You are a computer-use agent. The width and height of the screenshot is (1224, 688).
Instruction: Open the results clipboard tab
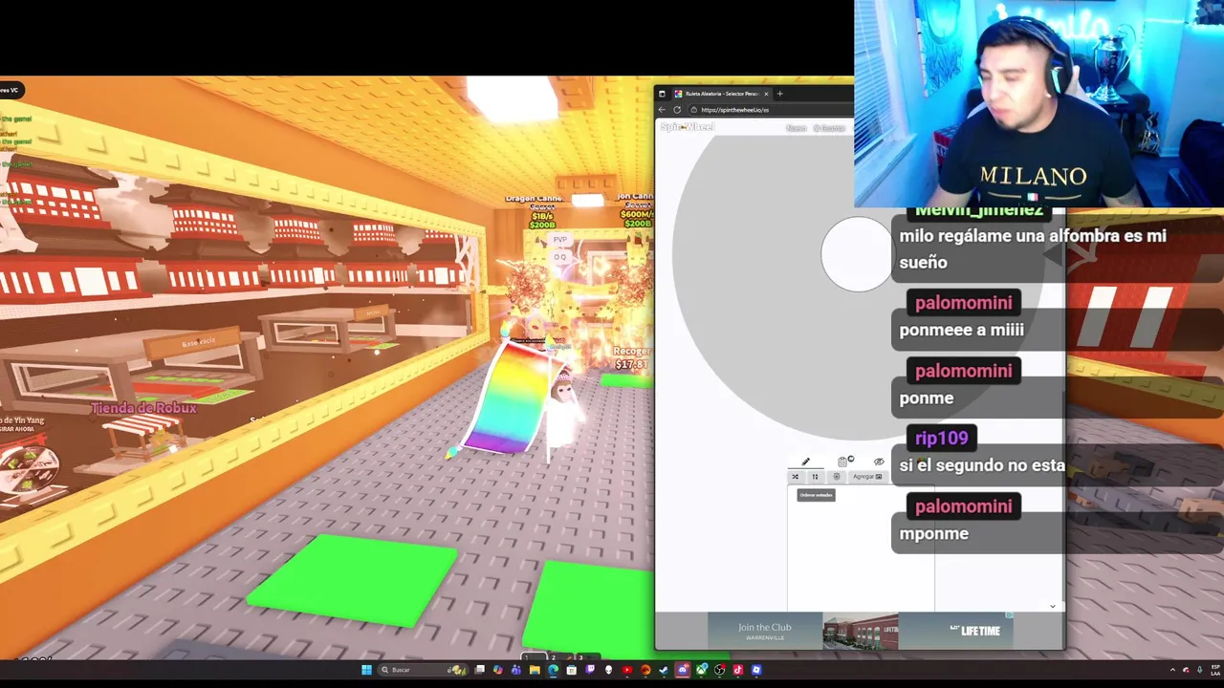[843, 462]
